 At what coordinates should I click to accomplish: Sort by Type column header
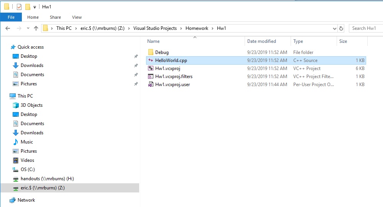click(x=298, y=41)
